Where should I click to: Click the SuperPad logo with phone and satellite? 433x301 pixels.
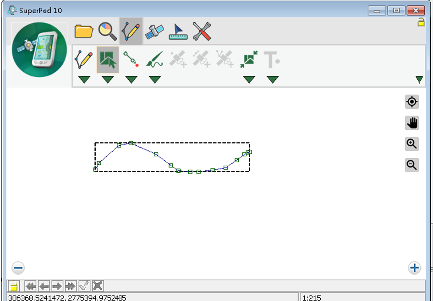tap(39, 50)
